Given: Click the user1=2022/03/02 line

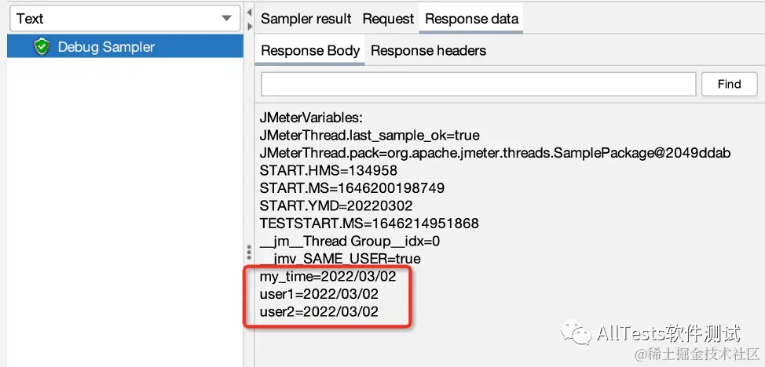Looking at the screenshot, I should [x=319, y=294].
